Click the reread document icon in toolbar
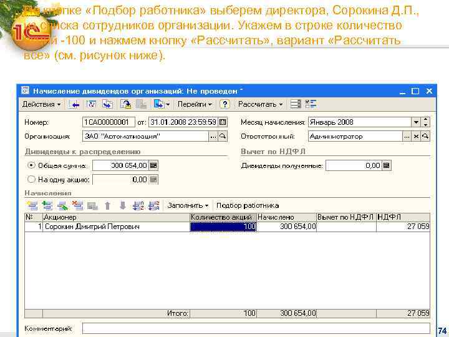Viewport: 449px width, 337px height. click(91, 104)
